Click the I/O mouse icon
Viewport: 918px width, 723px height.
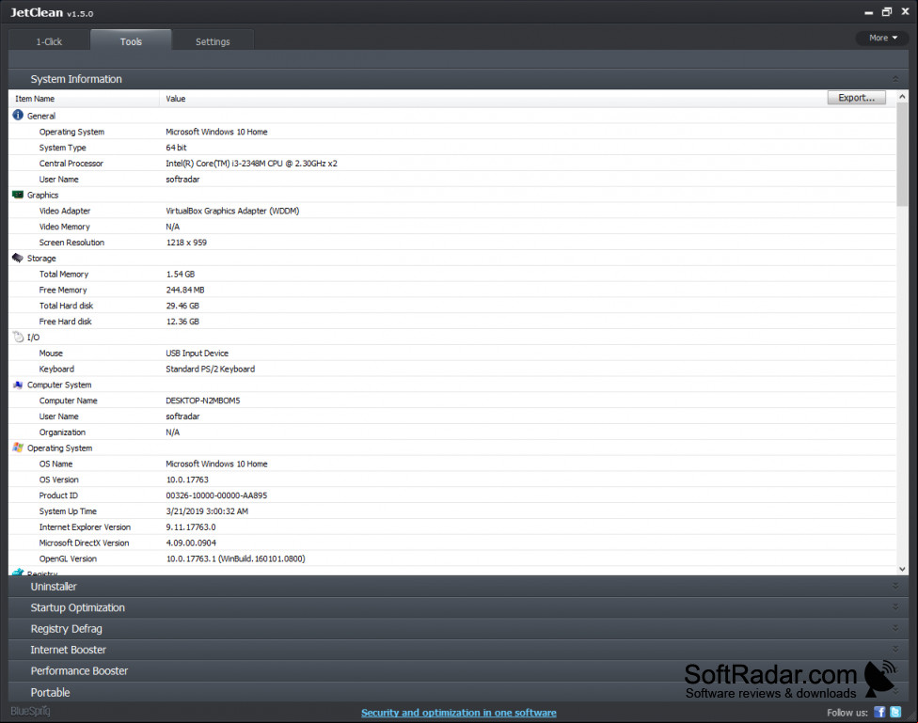tap(18, 338)
